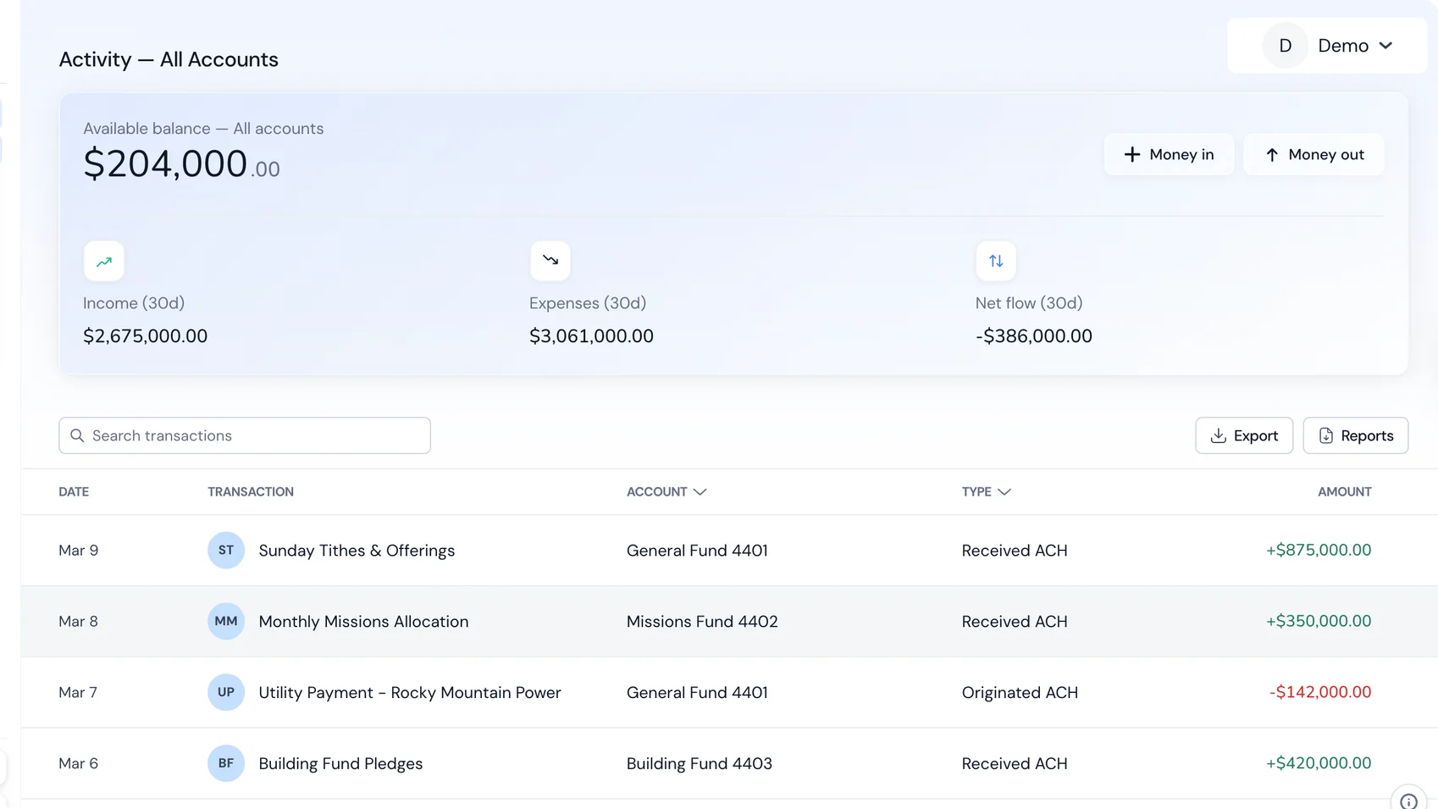1438x809 pixels.
Task: Click the upload arrow icon in Money out
Action: pyautogui.click(x=1271, y=154)
